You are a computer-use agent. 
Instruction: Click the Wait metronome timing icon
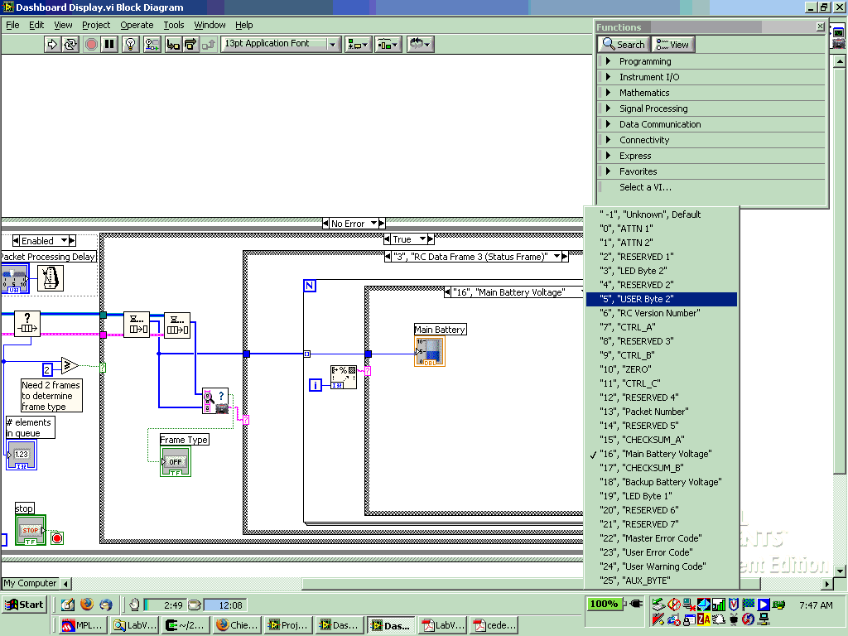[51, 278]
